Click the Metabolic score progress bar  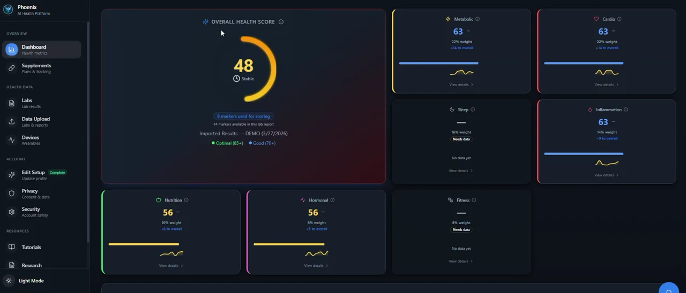coord(438,63)
